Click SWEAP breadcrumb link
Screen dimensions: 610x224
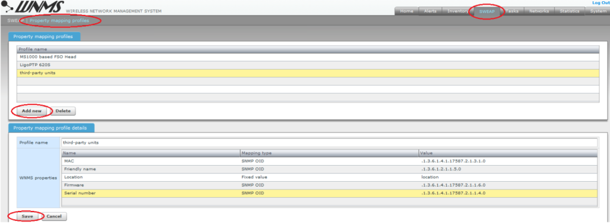coord(15,21)
